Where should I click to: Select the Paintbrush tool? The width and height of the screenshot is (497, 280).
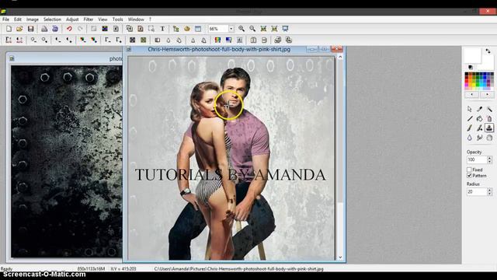[x=470, y=128]
